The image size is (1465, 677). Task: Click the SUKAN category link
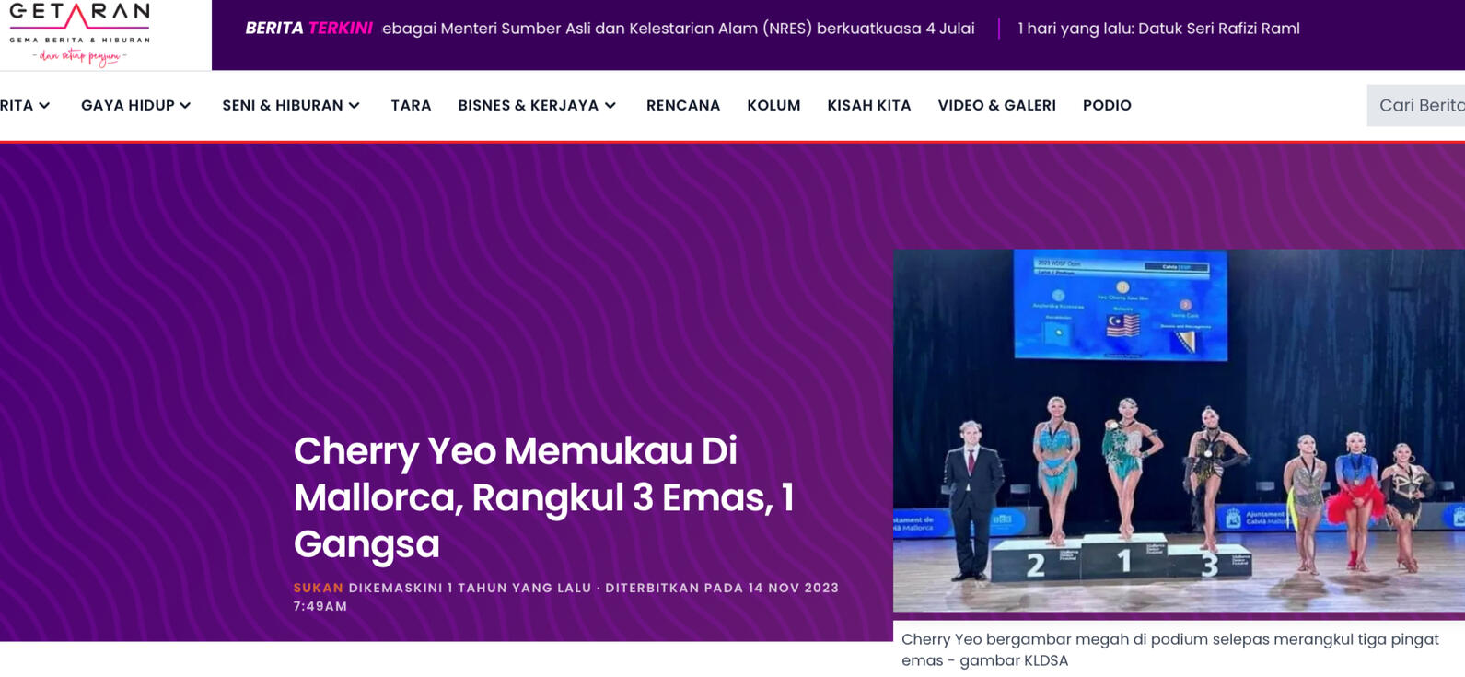coord(318,588)
